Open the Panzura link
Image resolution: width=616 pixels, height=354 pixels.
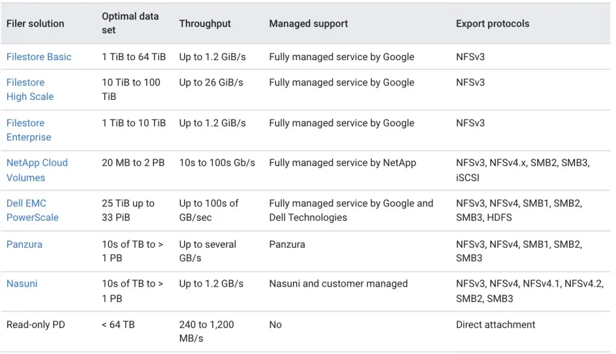click(23, 244)
